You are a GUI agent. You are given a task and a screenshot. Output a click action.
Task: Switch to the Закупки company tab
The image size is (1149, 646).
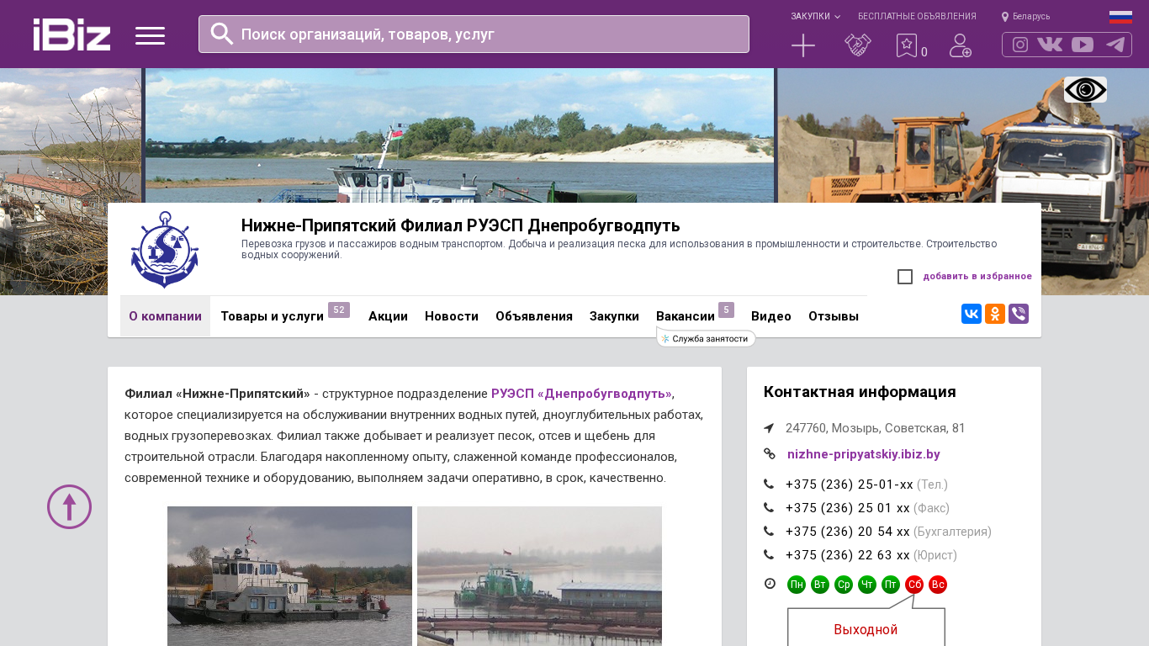tap(614, 316)
